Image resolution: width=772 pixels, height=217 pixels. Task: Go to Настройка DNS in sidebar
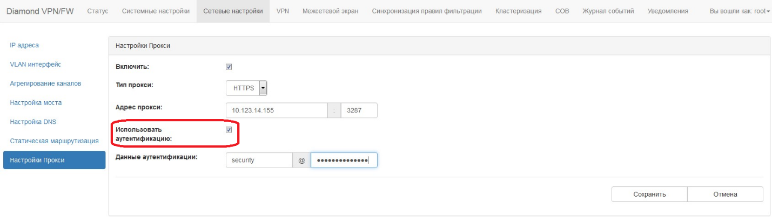click(x=33, y=122)
